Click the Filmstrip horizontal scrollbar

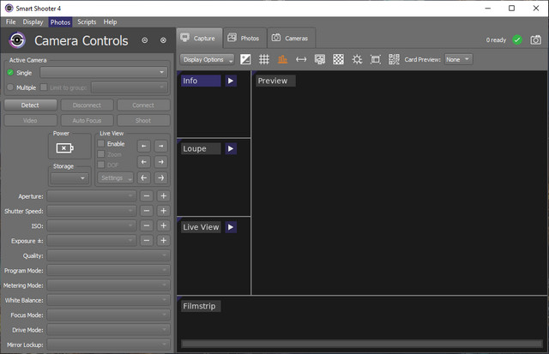360,344
